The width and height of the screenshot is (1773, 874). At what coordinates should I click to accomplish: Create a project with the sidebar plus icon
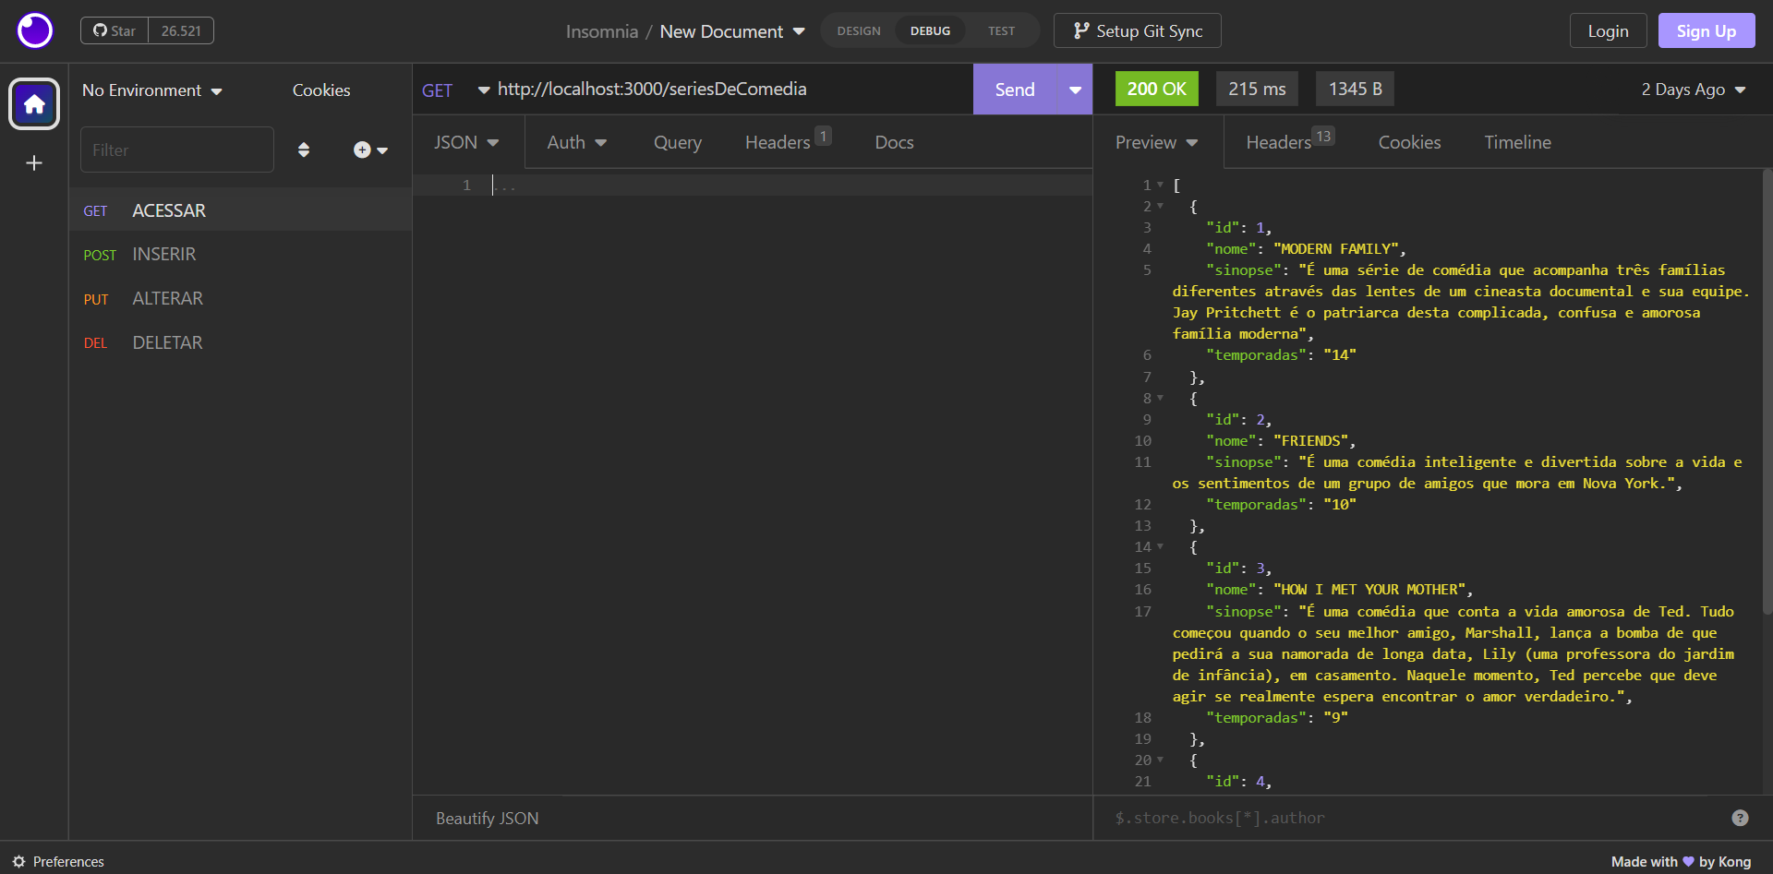point(34,163)
